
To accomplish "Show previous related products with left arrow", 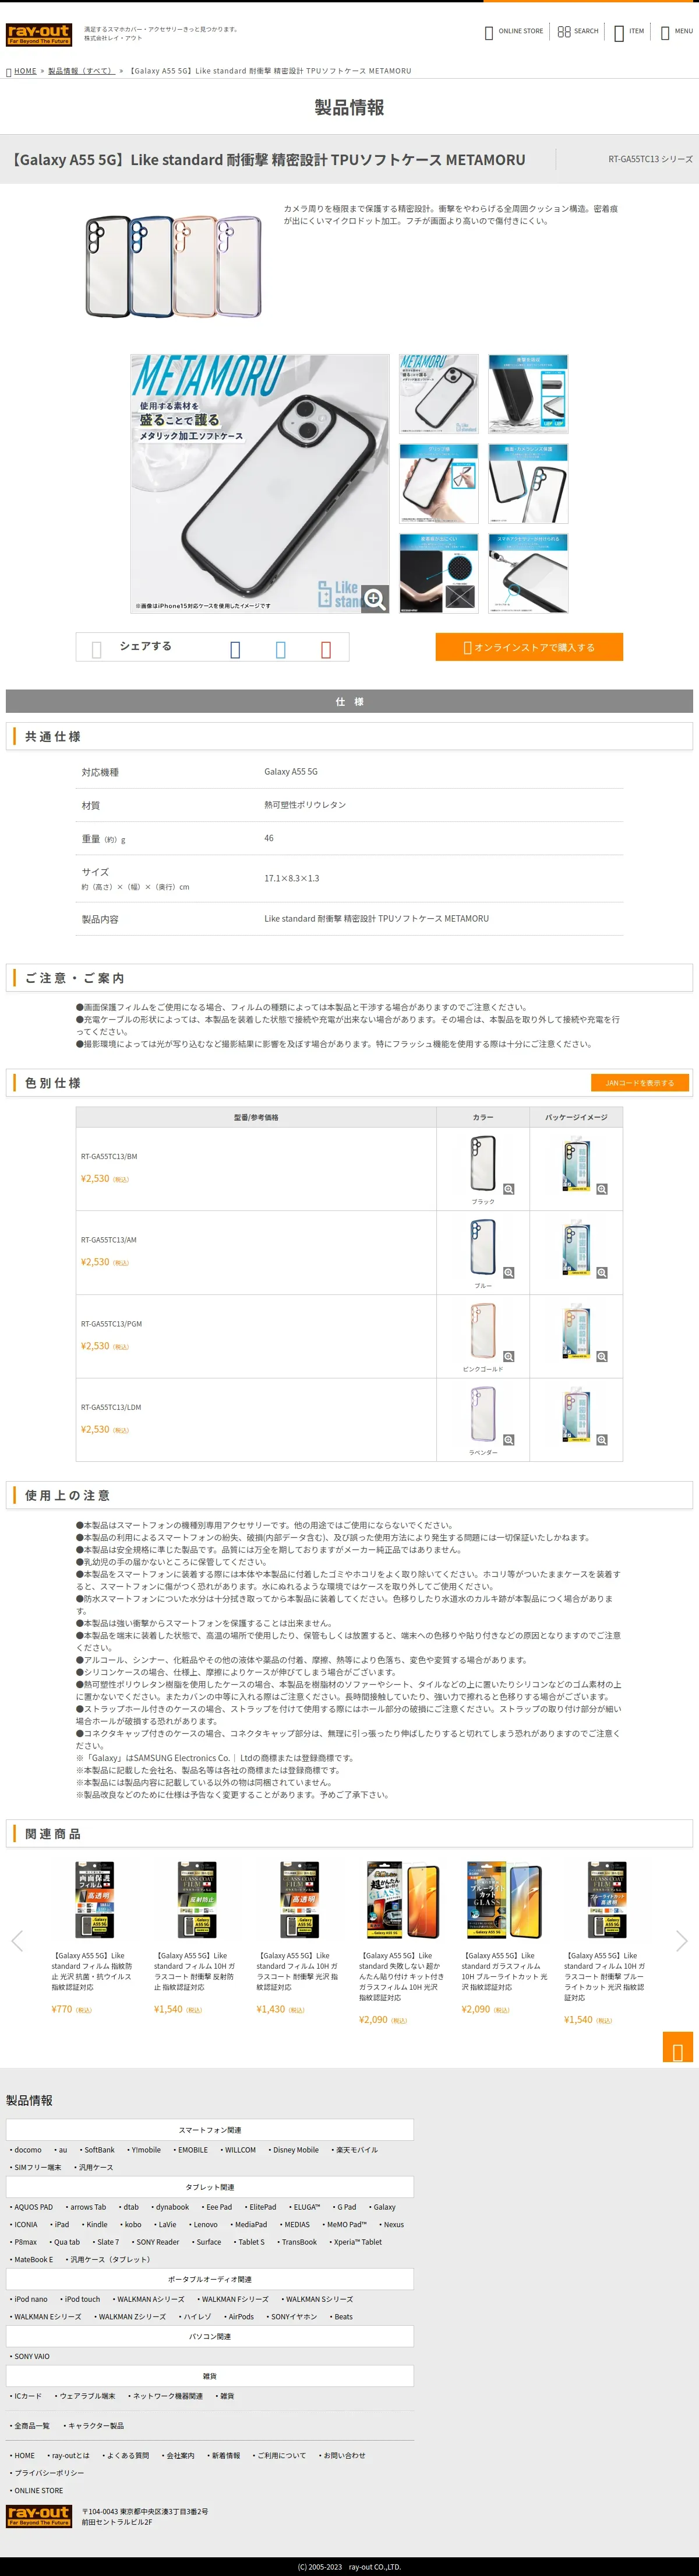I will coord(17,1941).
